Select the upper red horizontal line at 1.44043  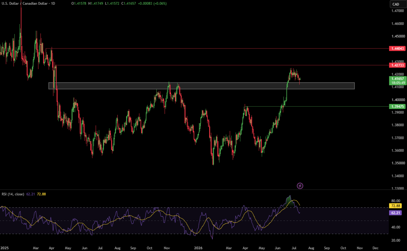coord(217,48)
